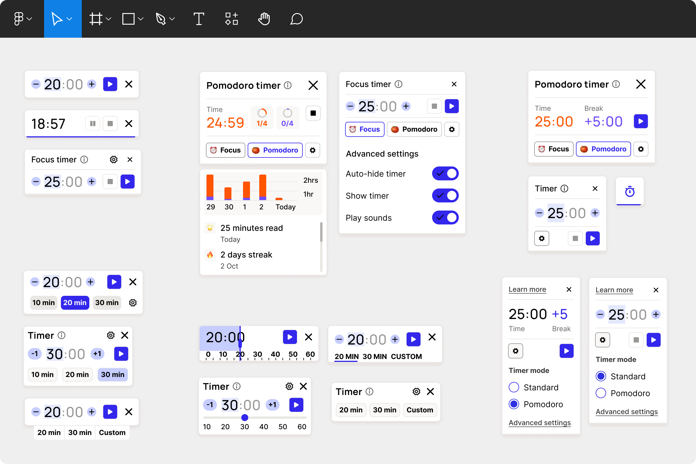The image size is (696, 464).
Task: Disable the Play sounds switch
Action: click(445, 218)
